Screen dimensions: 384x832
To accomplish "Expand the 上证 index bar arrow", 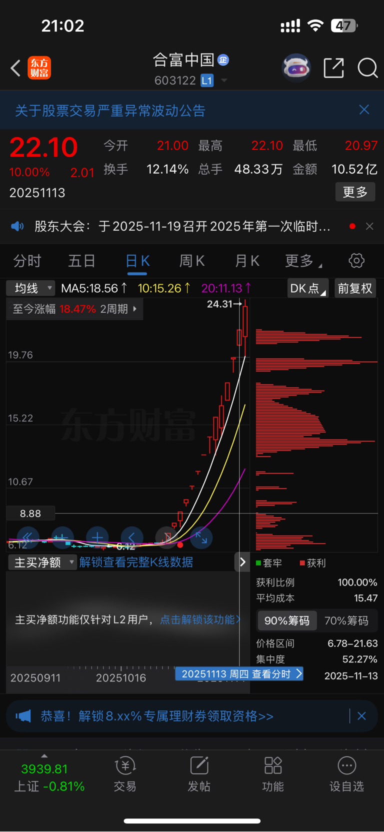I will coord(44,756).
